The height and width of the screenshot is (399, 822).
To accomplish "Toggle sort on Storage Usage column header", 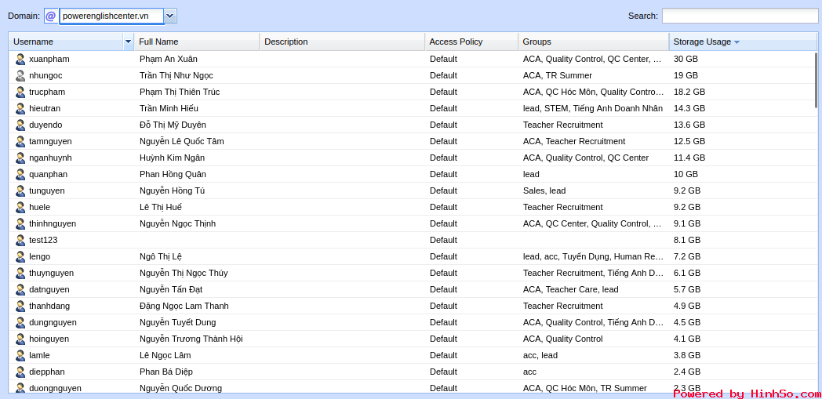I will 743,42.
